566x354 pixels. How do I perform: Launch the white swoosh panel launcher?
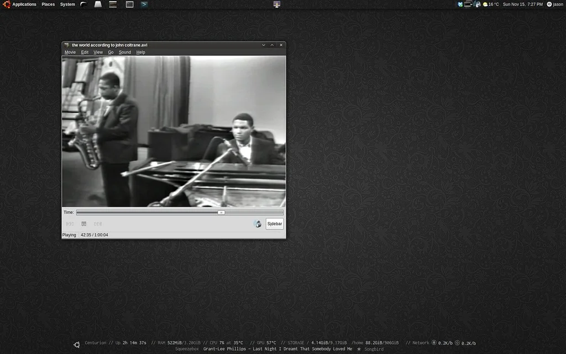pyautogui.click(x=84, y=4)
